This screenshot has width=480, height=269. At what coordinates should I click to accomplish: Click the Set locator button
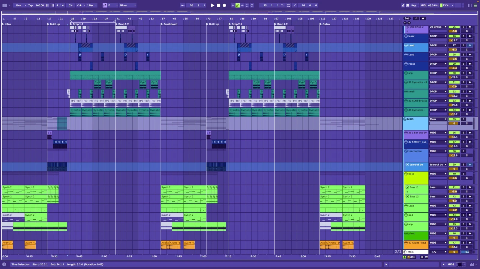pyautogui.click(x=407, y=19)
